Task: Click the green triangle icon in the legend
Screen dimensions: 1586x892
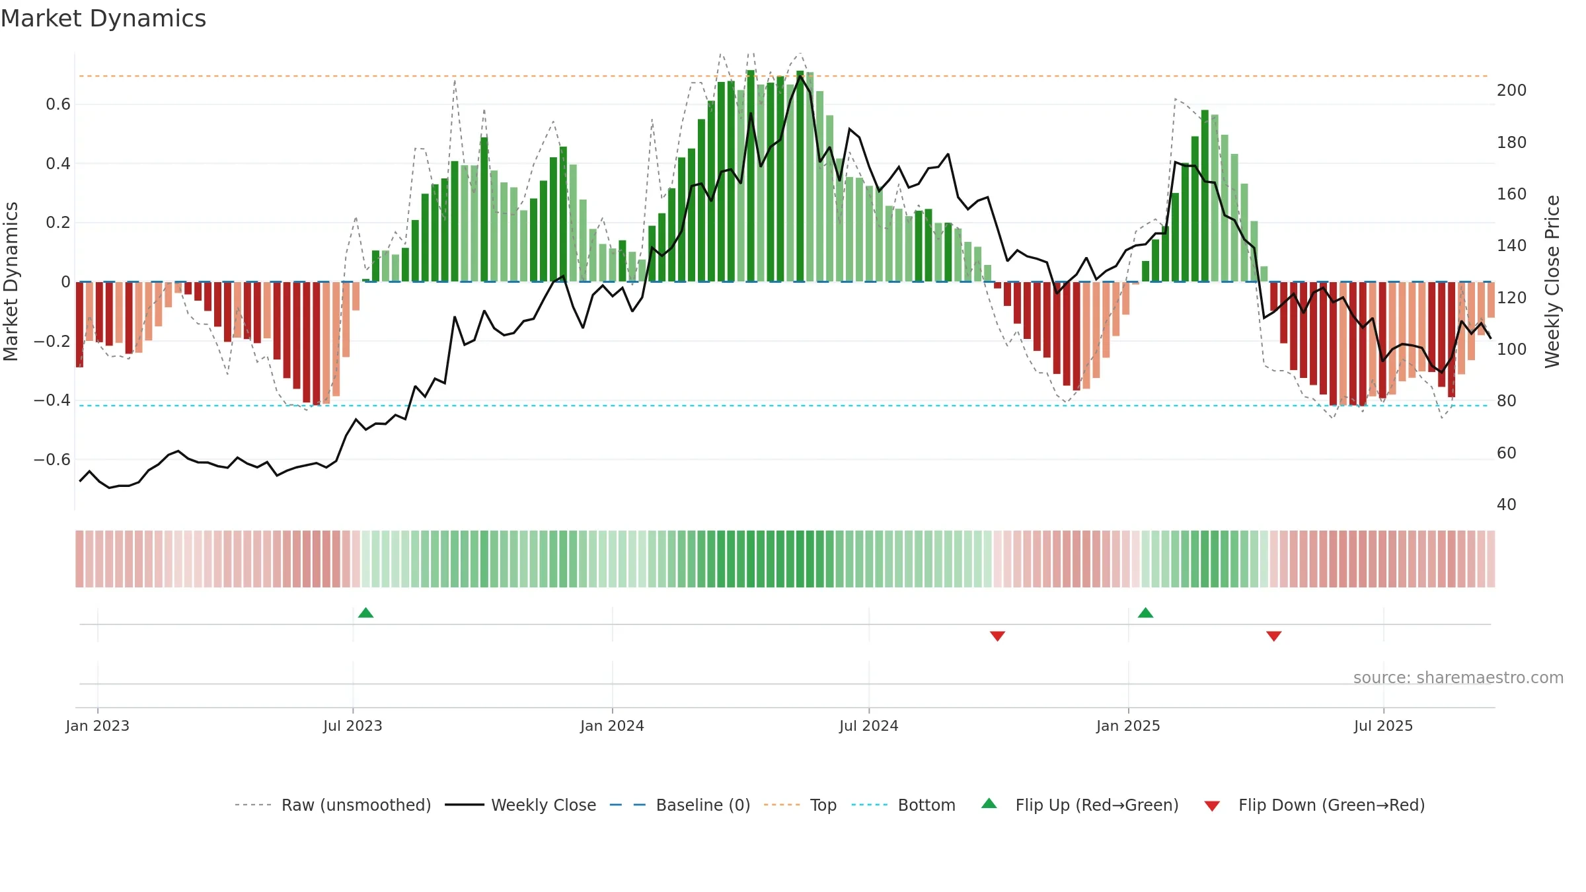Action: point(989,803)
